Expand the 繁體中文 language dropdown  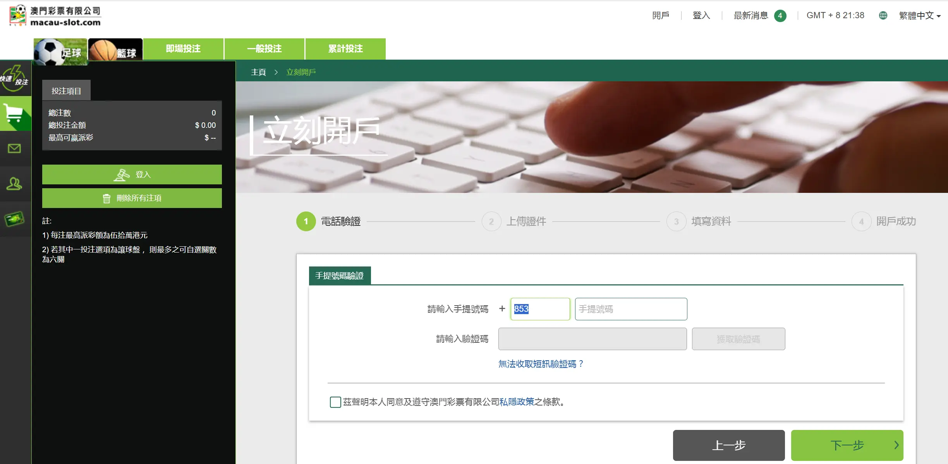click(x=920, y=15)
